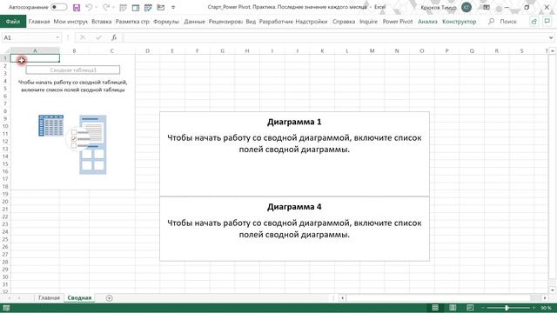The image size is (557, 313).
Task: Open the Рецензирование ribbon tab
Action: (x=225, y=21)
